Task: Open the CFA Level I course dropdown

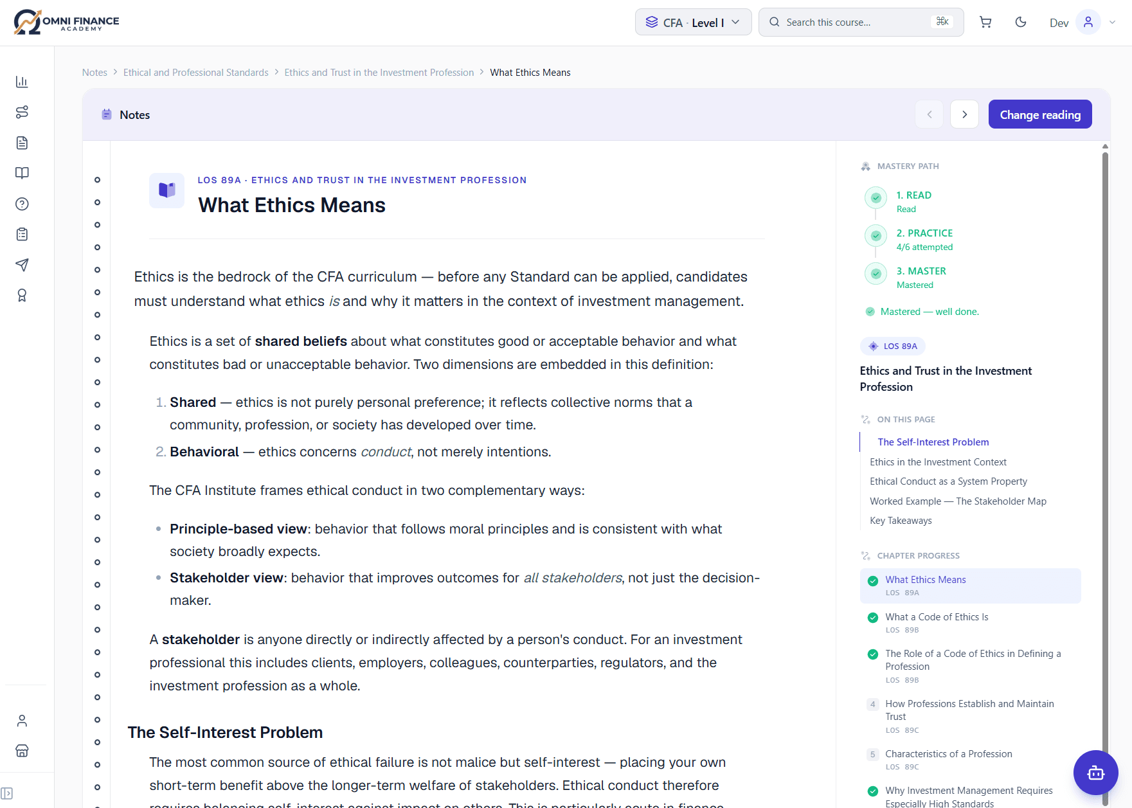Action: tap(693, 22)
